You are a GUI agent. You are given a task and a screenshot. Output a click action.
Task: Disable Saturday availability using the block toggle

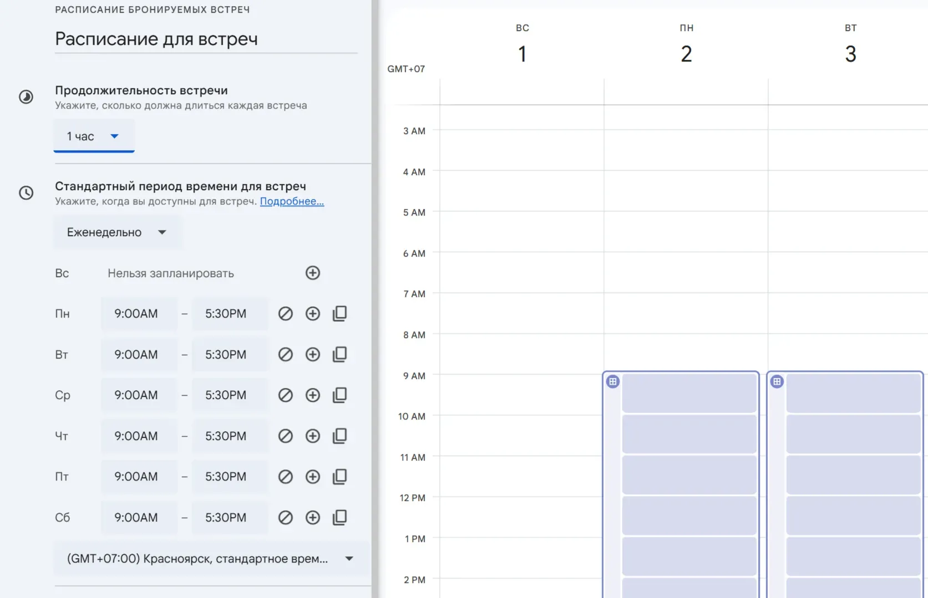286,517
